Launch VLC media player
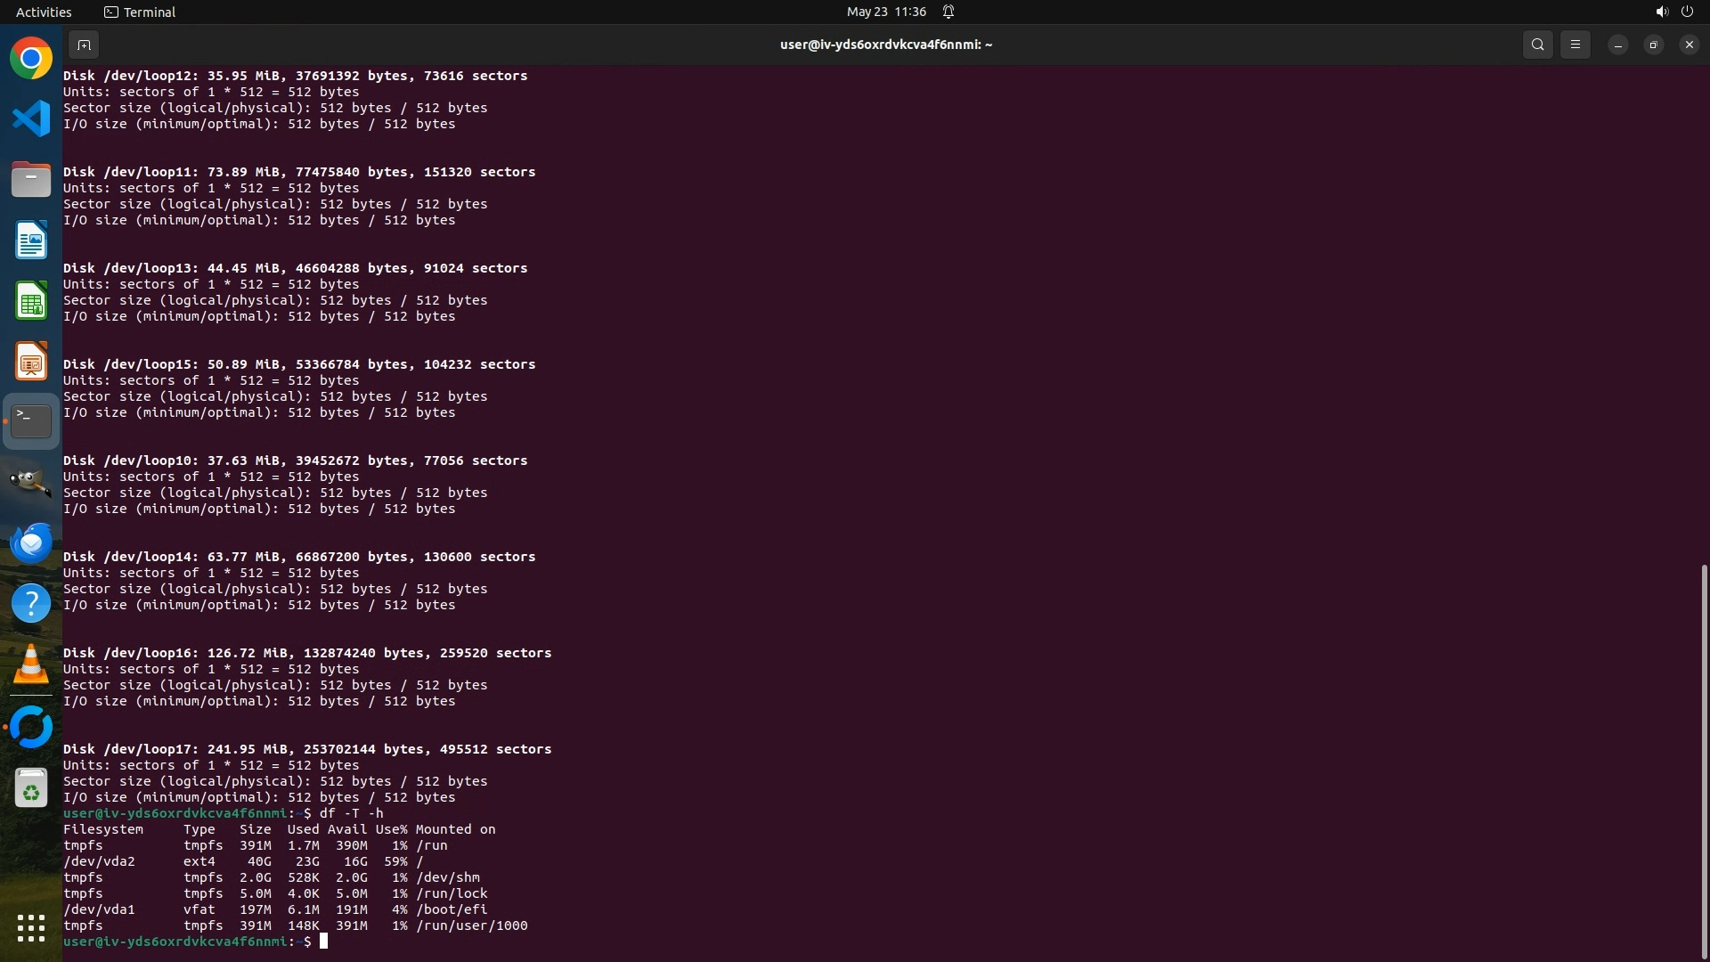This screenshot has height=962, width=1710. coord(31,664)
